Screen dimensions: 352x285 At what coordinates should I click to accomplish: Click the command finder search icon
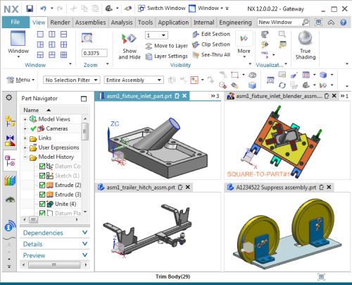tap(305, 23)
